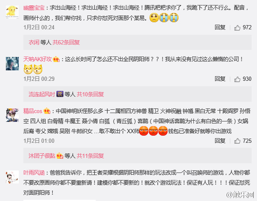Open username link 幽露宝宝
This screenshot has width=257, height=201.
34,8
